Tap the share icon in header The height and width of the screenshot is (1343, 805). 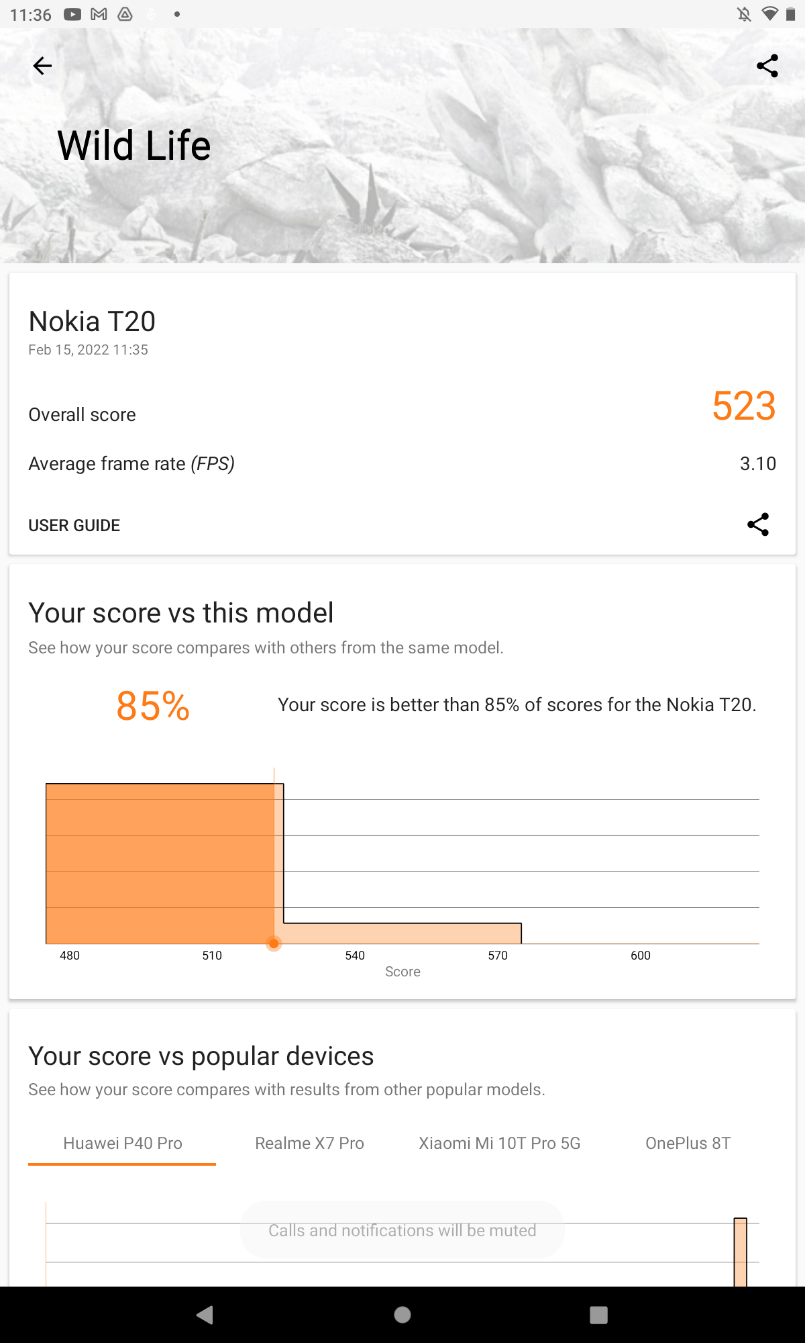pyautogui.click(x=767, y=66)
